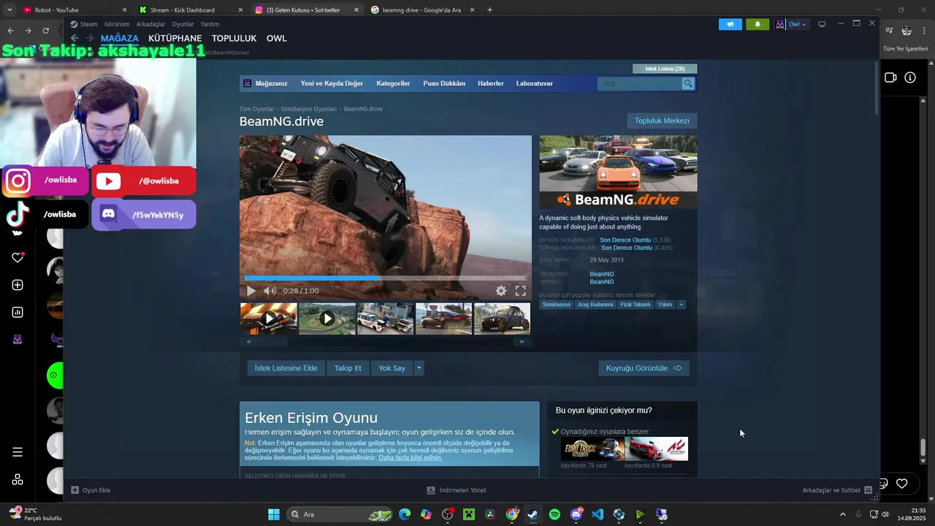Seek the trailer using the progress bar
This screenshot has width=935, height=526.
tap(385, 278)
